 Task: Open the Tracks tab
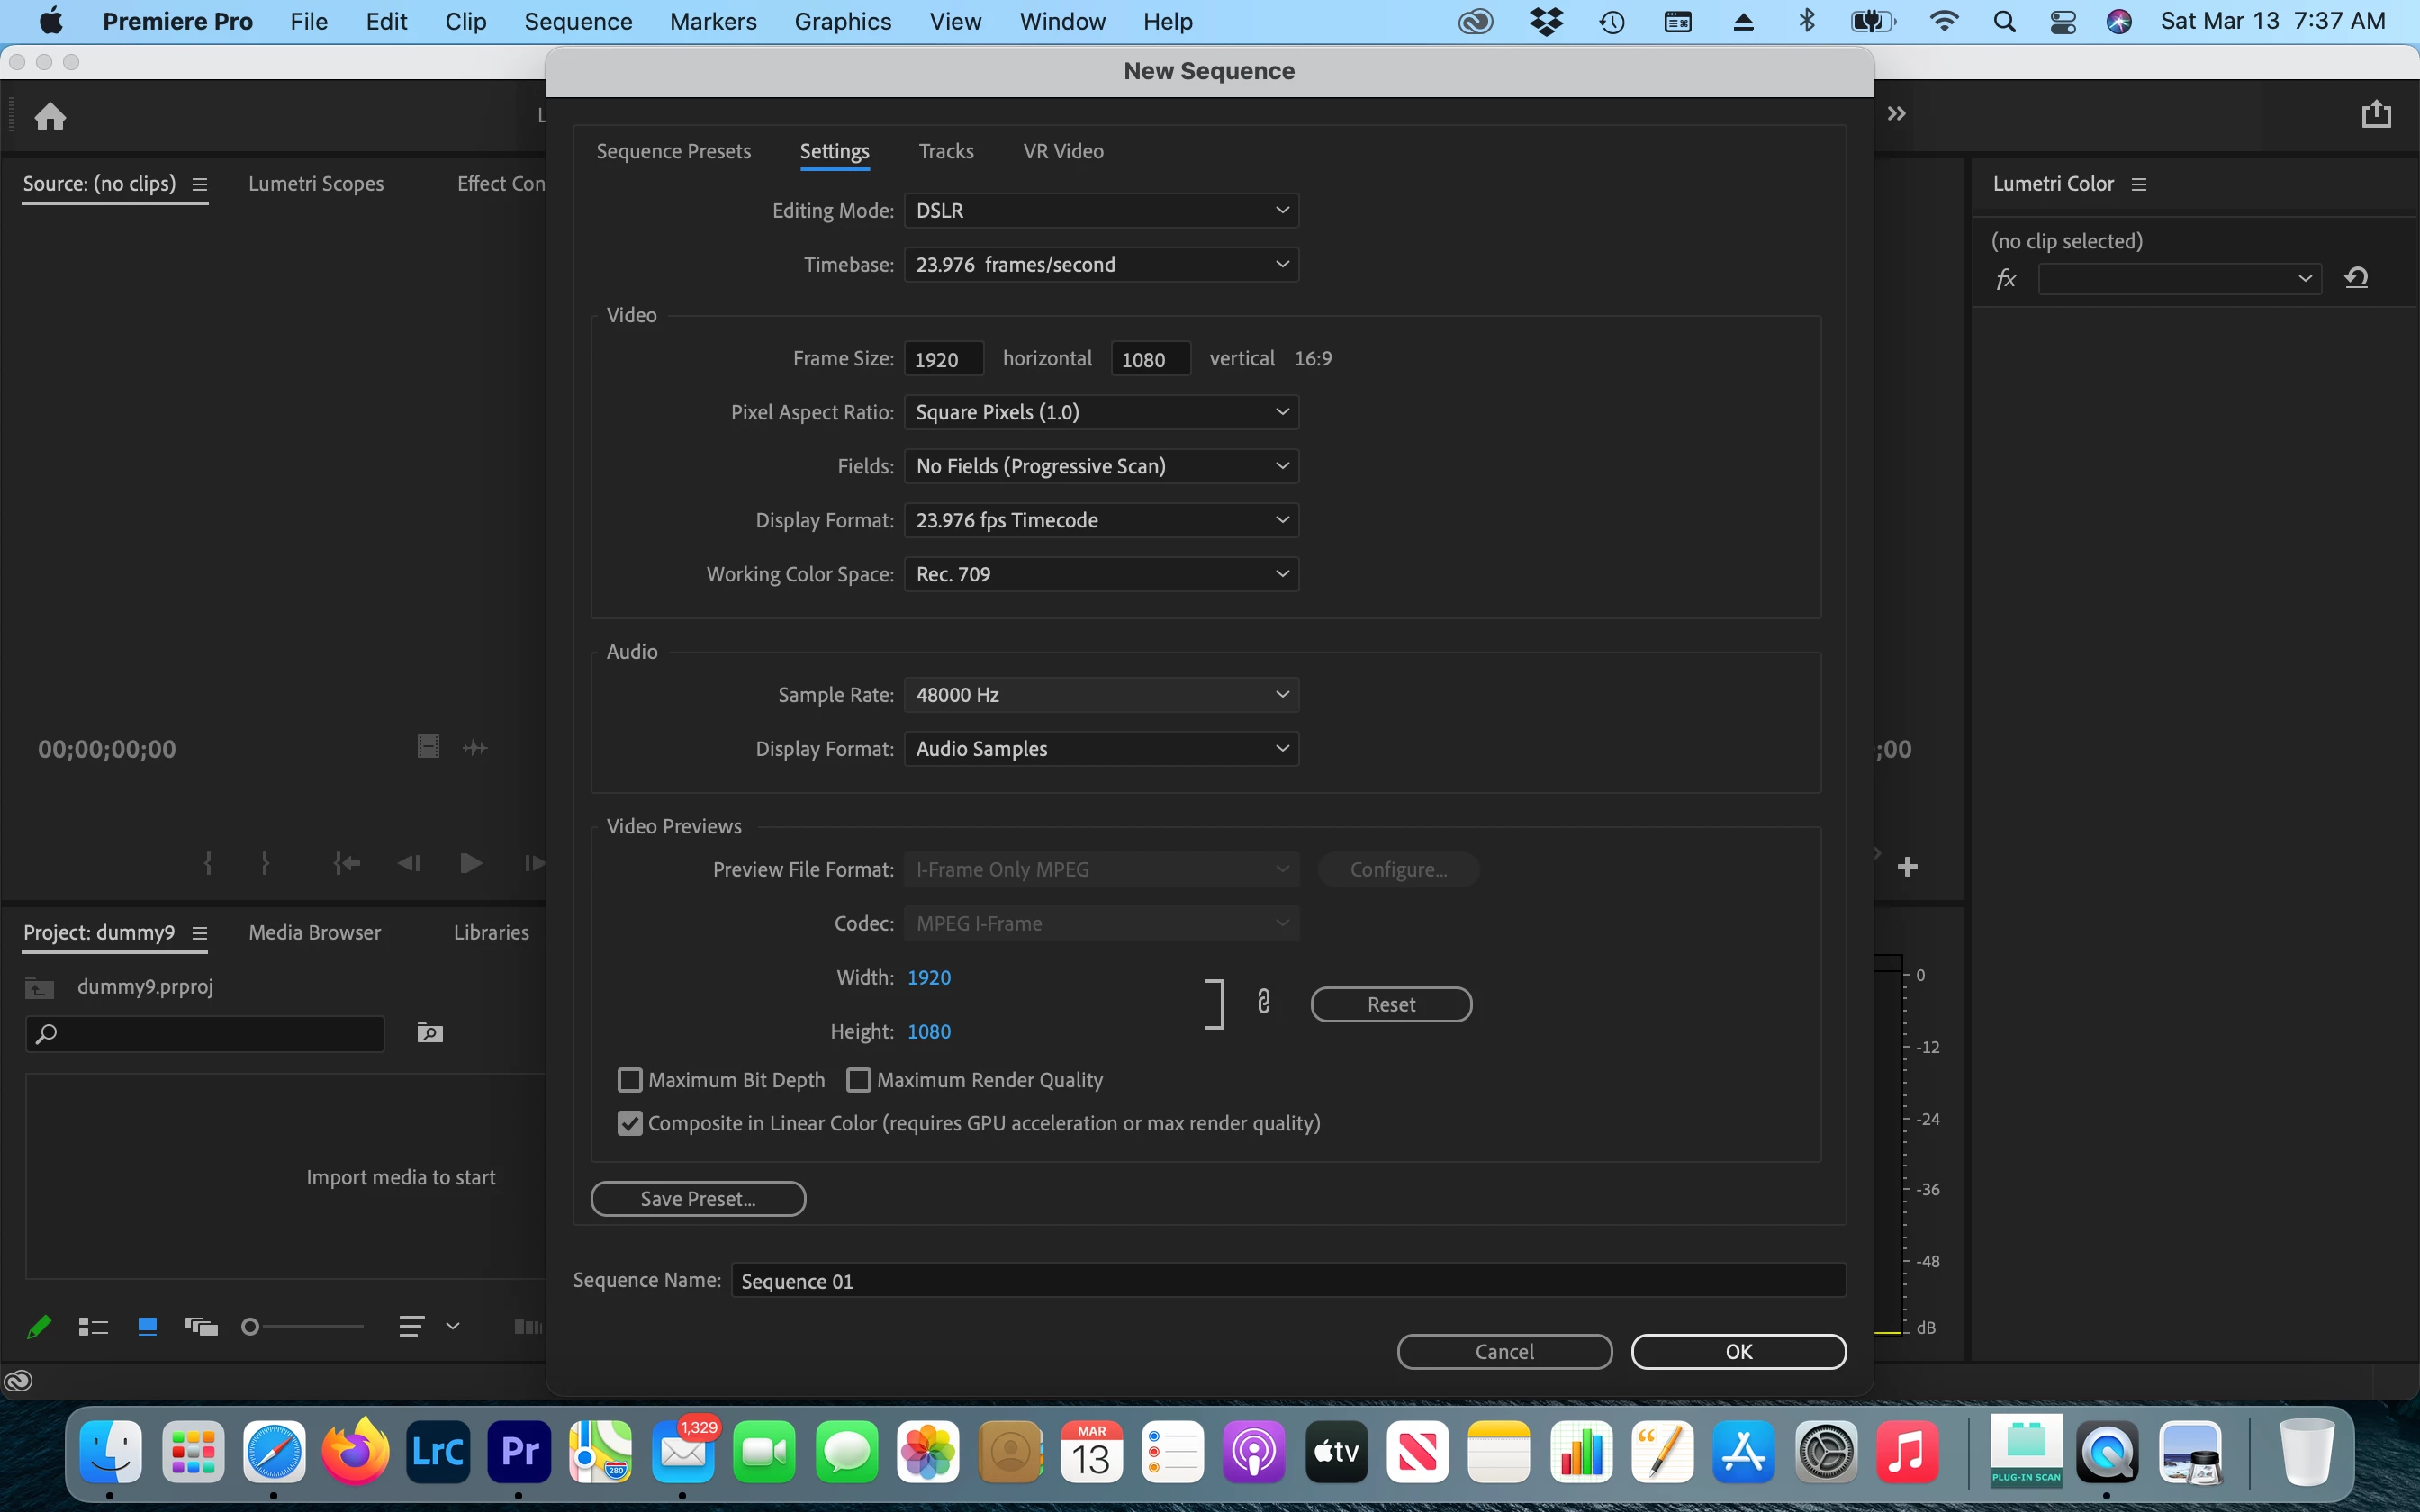[x=945, y=151]
